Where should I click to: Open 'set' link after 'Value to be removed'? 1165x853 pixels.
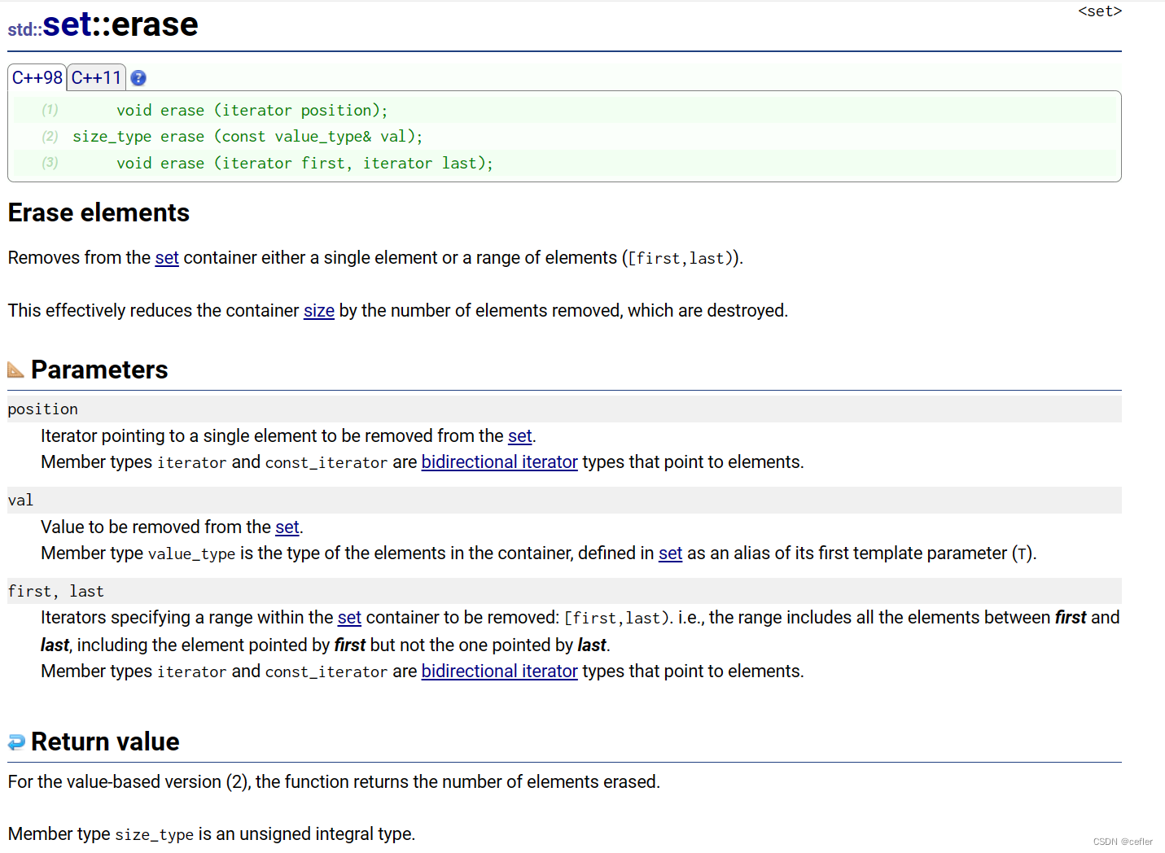pyautogui.click(x=287, y=527)
